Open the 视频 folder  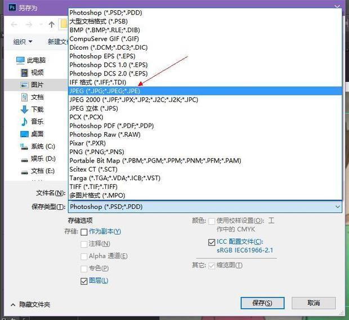point(32,73)
